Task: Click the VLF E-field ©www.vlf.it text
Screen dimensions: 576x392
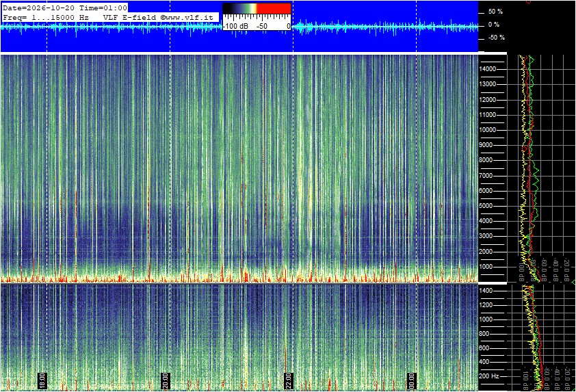Action: coord(158,17)
